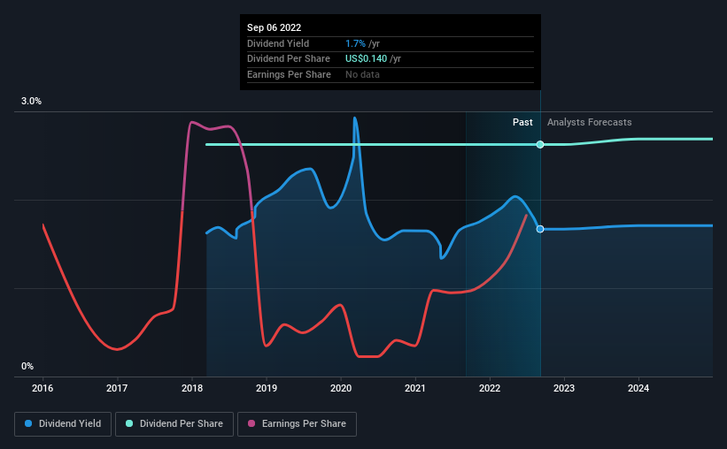Select the 2016 label on the time axis
Viewport: 727px width, 449px height.
(x=43, y=388)
